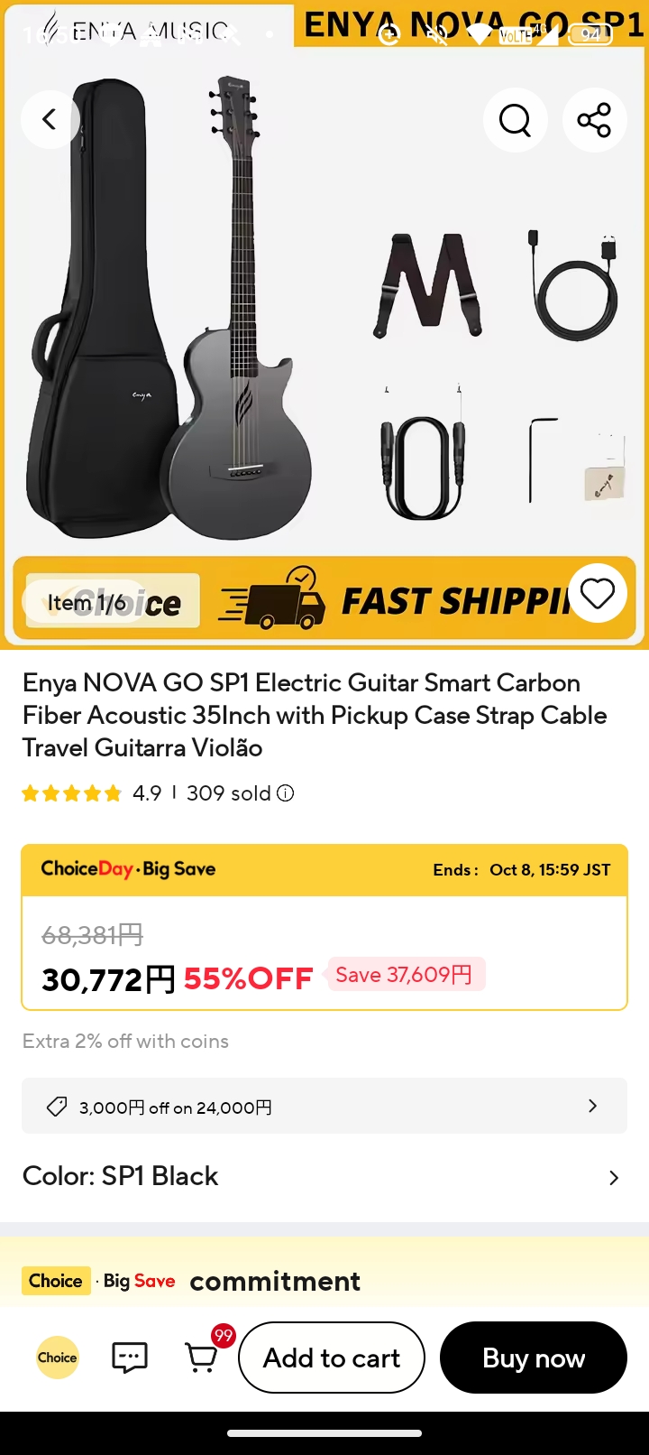The image size is (649, 1455).
Task: Tap the coupon tag icon
Action: point(57,1107)
